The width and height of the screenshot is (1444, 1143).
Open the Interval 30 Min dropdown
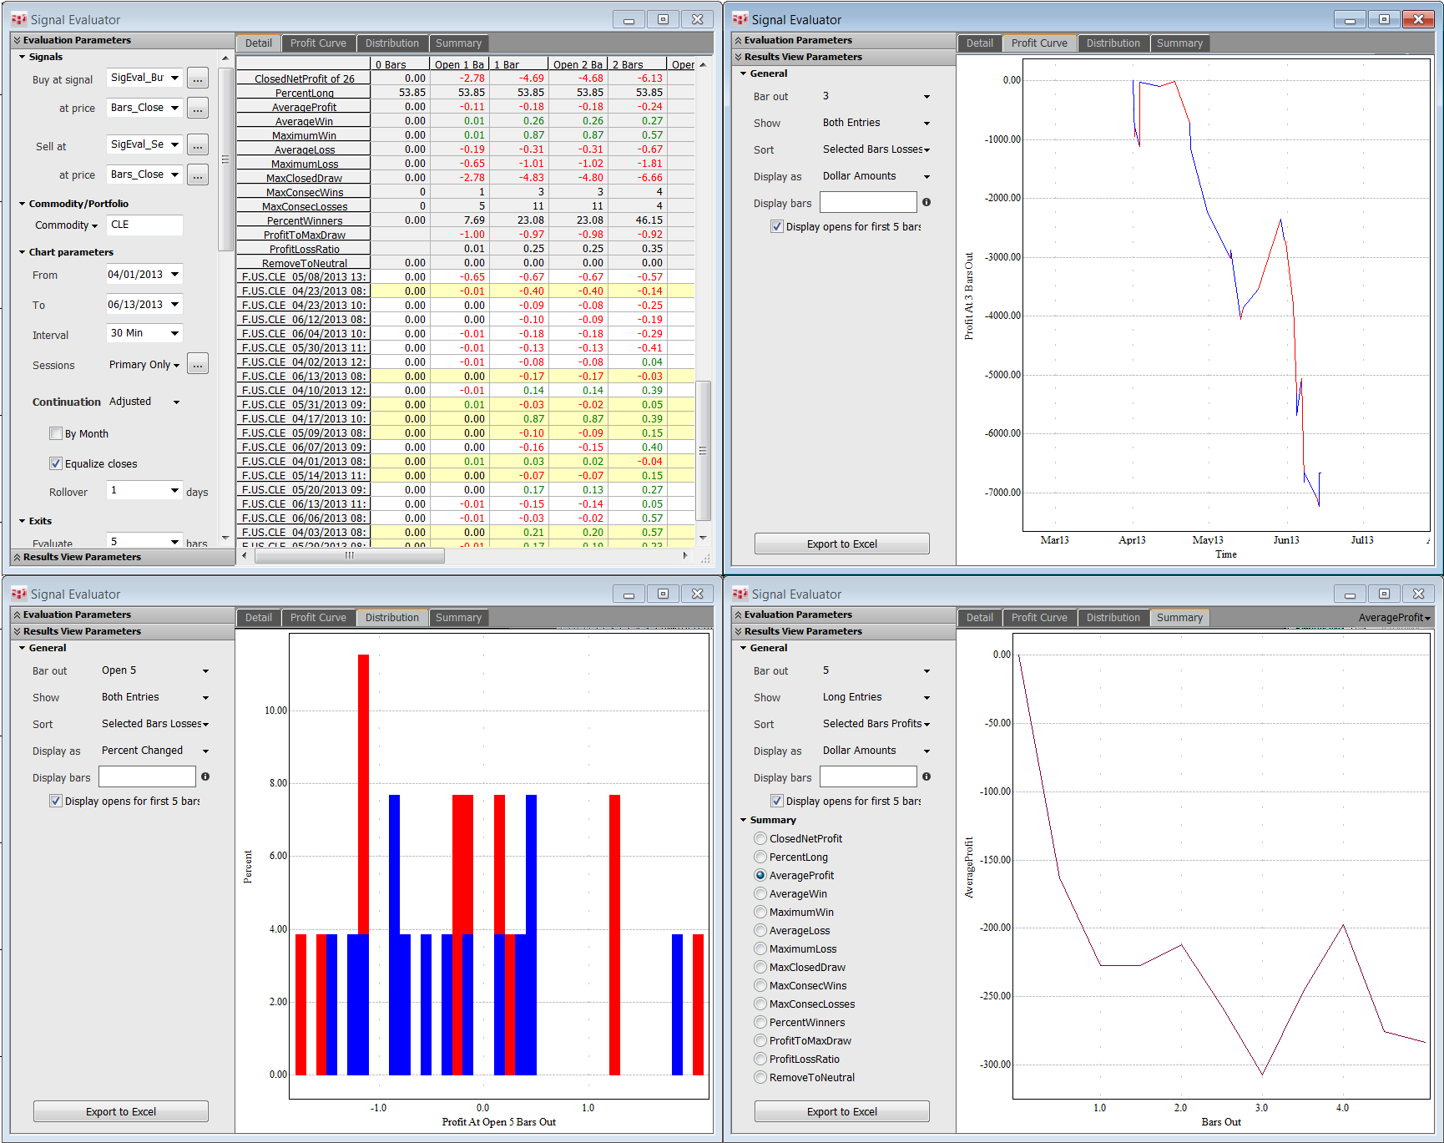tap(174, 333)
